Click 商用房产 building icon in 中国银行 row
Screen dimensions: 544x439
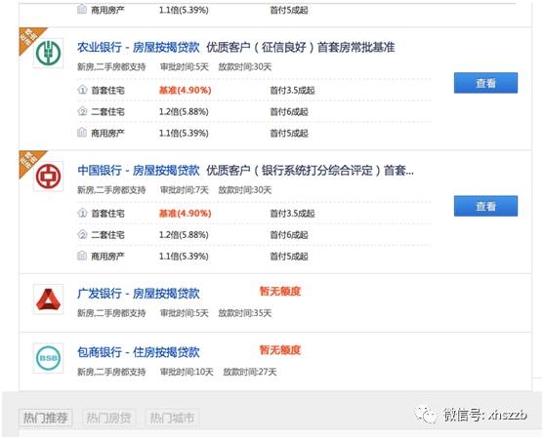pyautogui.click(x=82, y=256)
